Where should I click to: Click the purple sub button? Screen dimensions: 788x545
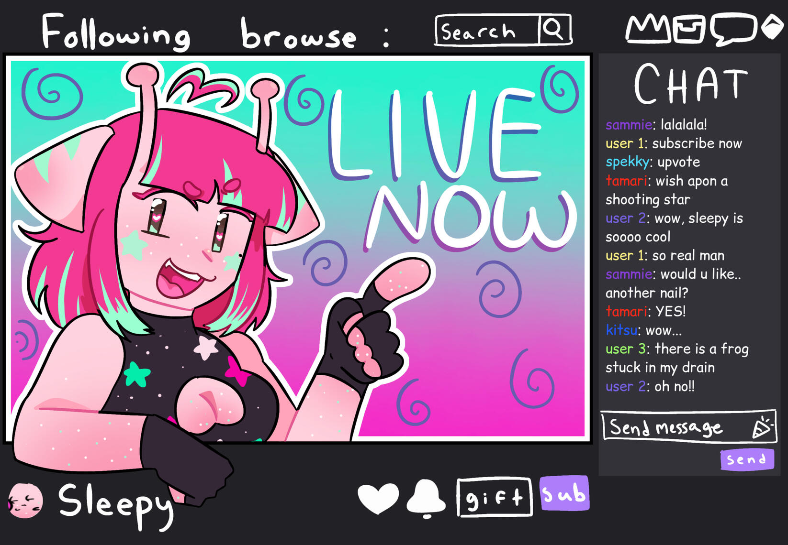pyautogui.click(x=564, y=493)
